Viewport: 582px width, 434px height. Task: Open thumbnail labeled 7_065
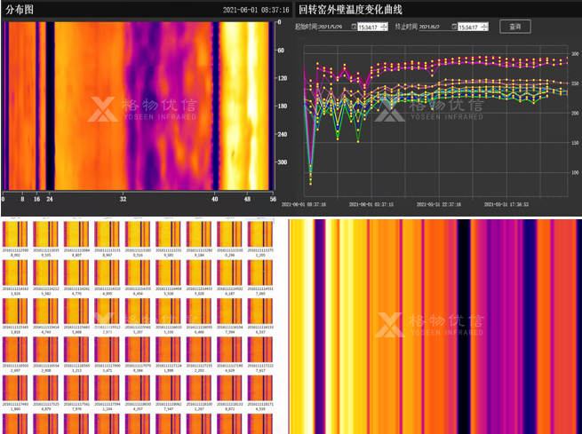pos(260,272)
